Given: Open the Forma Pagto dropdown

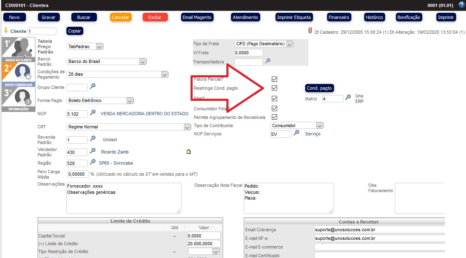Looking at the screenshot, I should pyautogui.click(x=130, y=101).
